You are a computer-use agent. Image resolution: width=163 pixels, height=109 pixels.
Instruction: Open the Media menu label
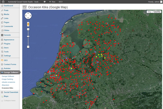(7, 14)
